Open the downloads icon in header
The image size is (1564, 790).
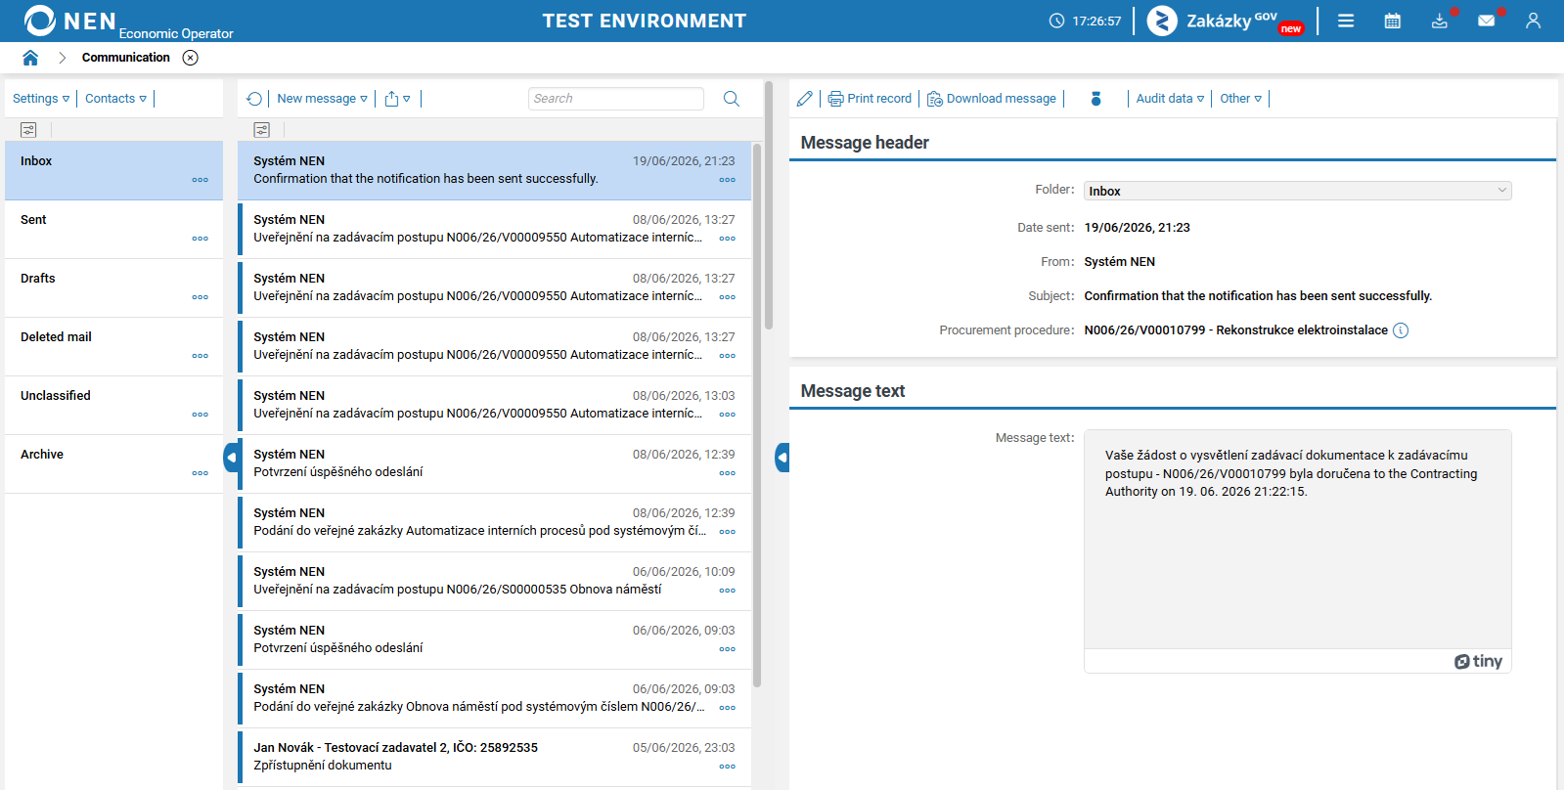(x=1440, y=21)
